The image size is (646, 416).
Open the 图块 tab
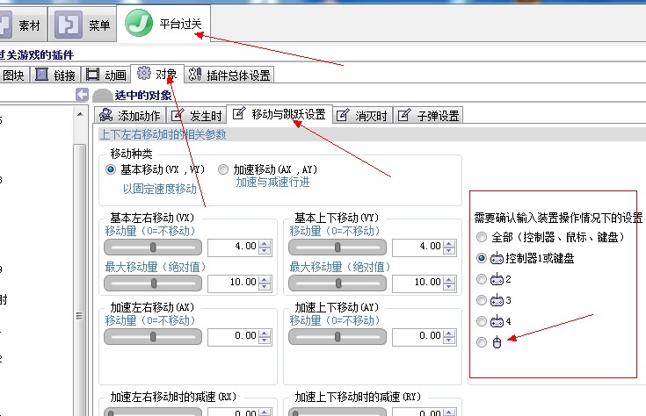[13, 75]
